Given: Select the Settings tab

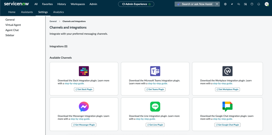Looking at the screenshot, I should 43,12.
